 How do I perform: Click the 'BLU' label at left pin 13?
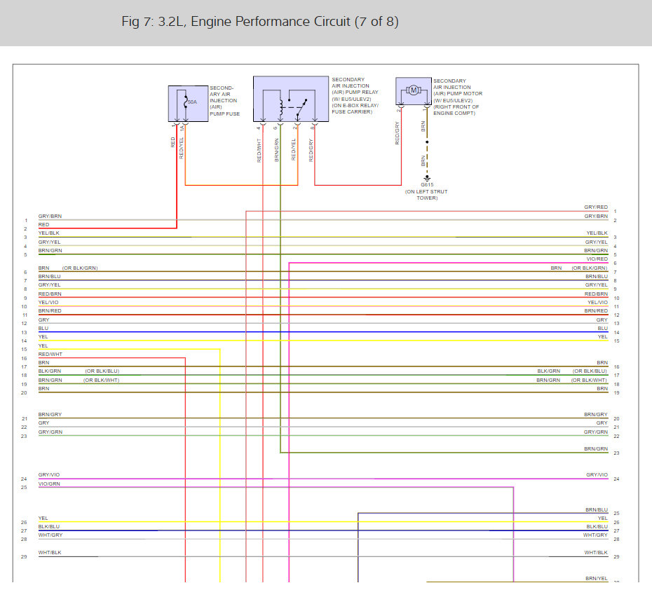click(43, 329)
